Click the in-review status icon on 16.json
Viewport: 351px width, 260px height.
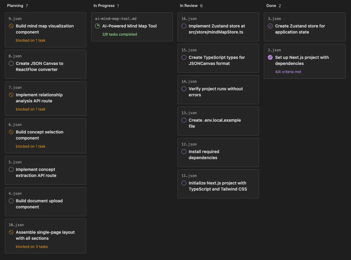point(184,26)
